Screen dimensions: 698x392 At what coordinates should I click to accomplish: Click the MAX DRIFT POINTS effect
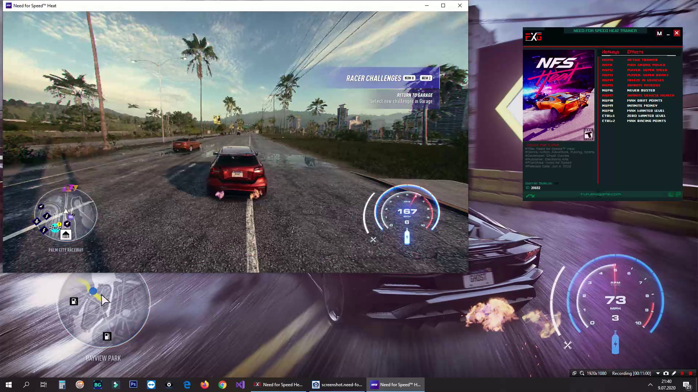[x=645, y=101]
